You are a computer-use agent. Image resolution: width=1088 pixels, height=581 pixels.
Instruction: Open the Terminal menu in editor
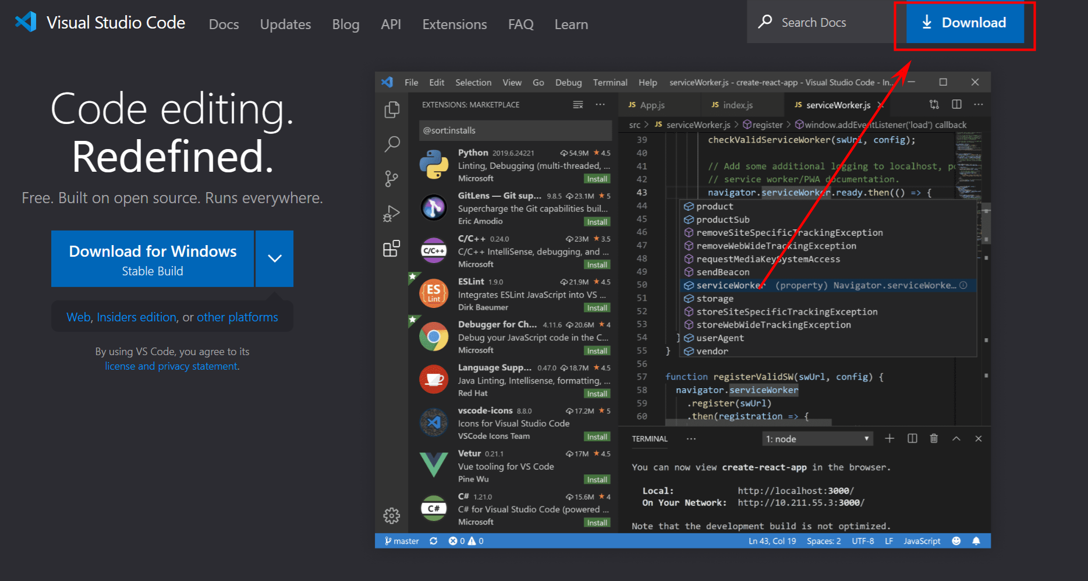coord(610,83)
